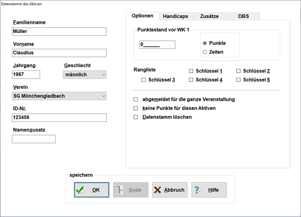Click the green checkmark OK button
The image size is (301, 217).
(x=91, y=190)
